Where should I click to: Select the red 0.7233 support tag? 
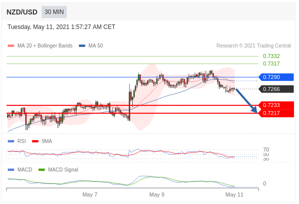(276, 105)
